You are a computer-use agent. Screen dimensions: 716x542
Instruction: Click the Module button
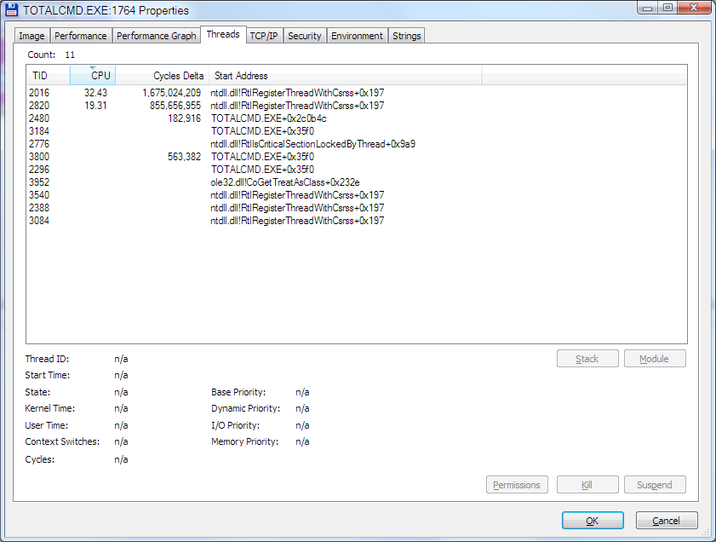(x=655, y=359)
